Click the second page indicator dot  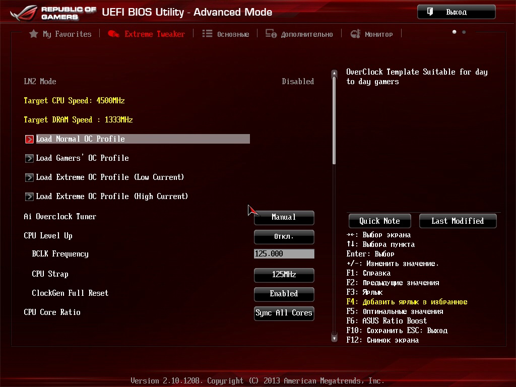pyautogui.click(x=464, y=32)
